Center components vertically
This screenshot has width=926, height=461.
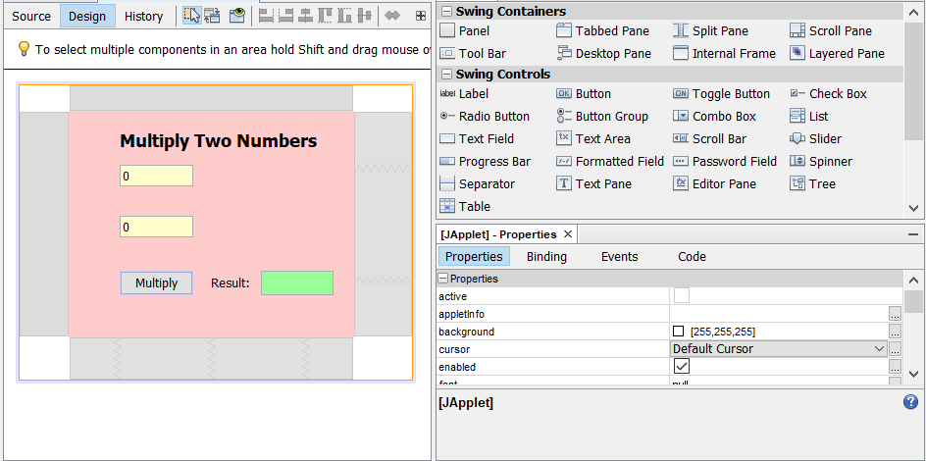pos(364,16)
